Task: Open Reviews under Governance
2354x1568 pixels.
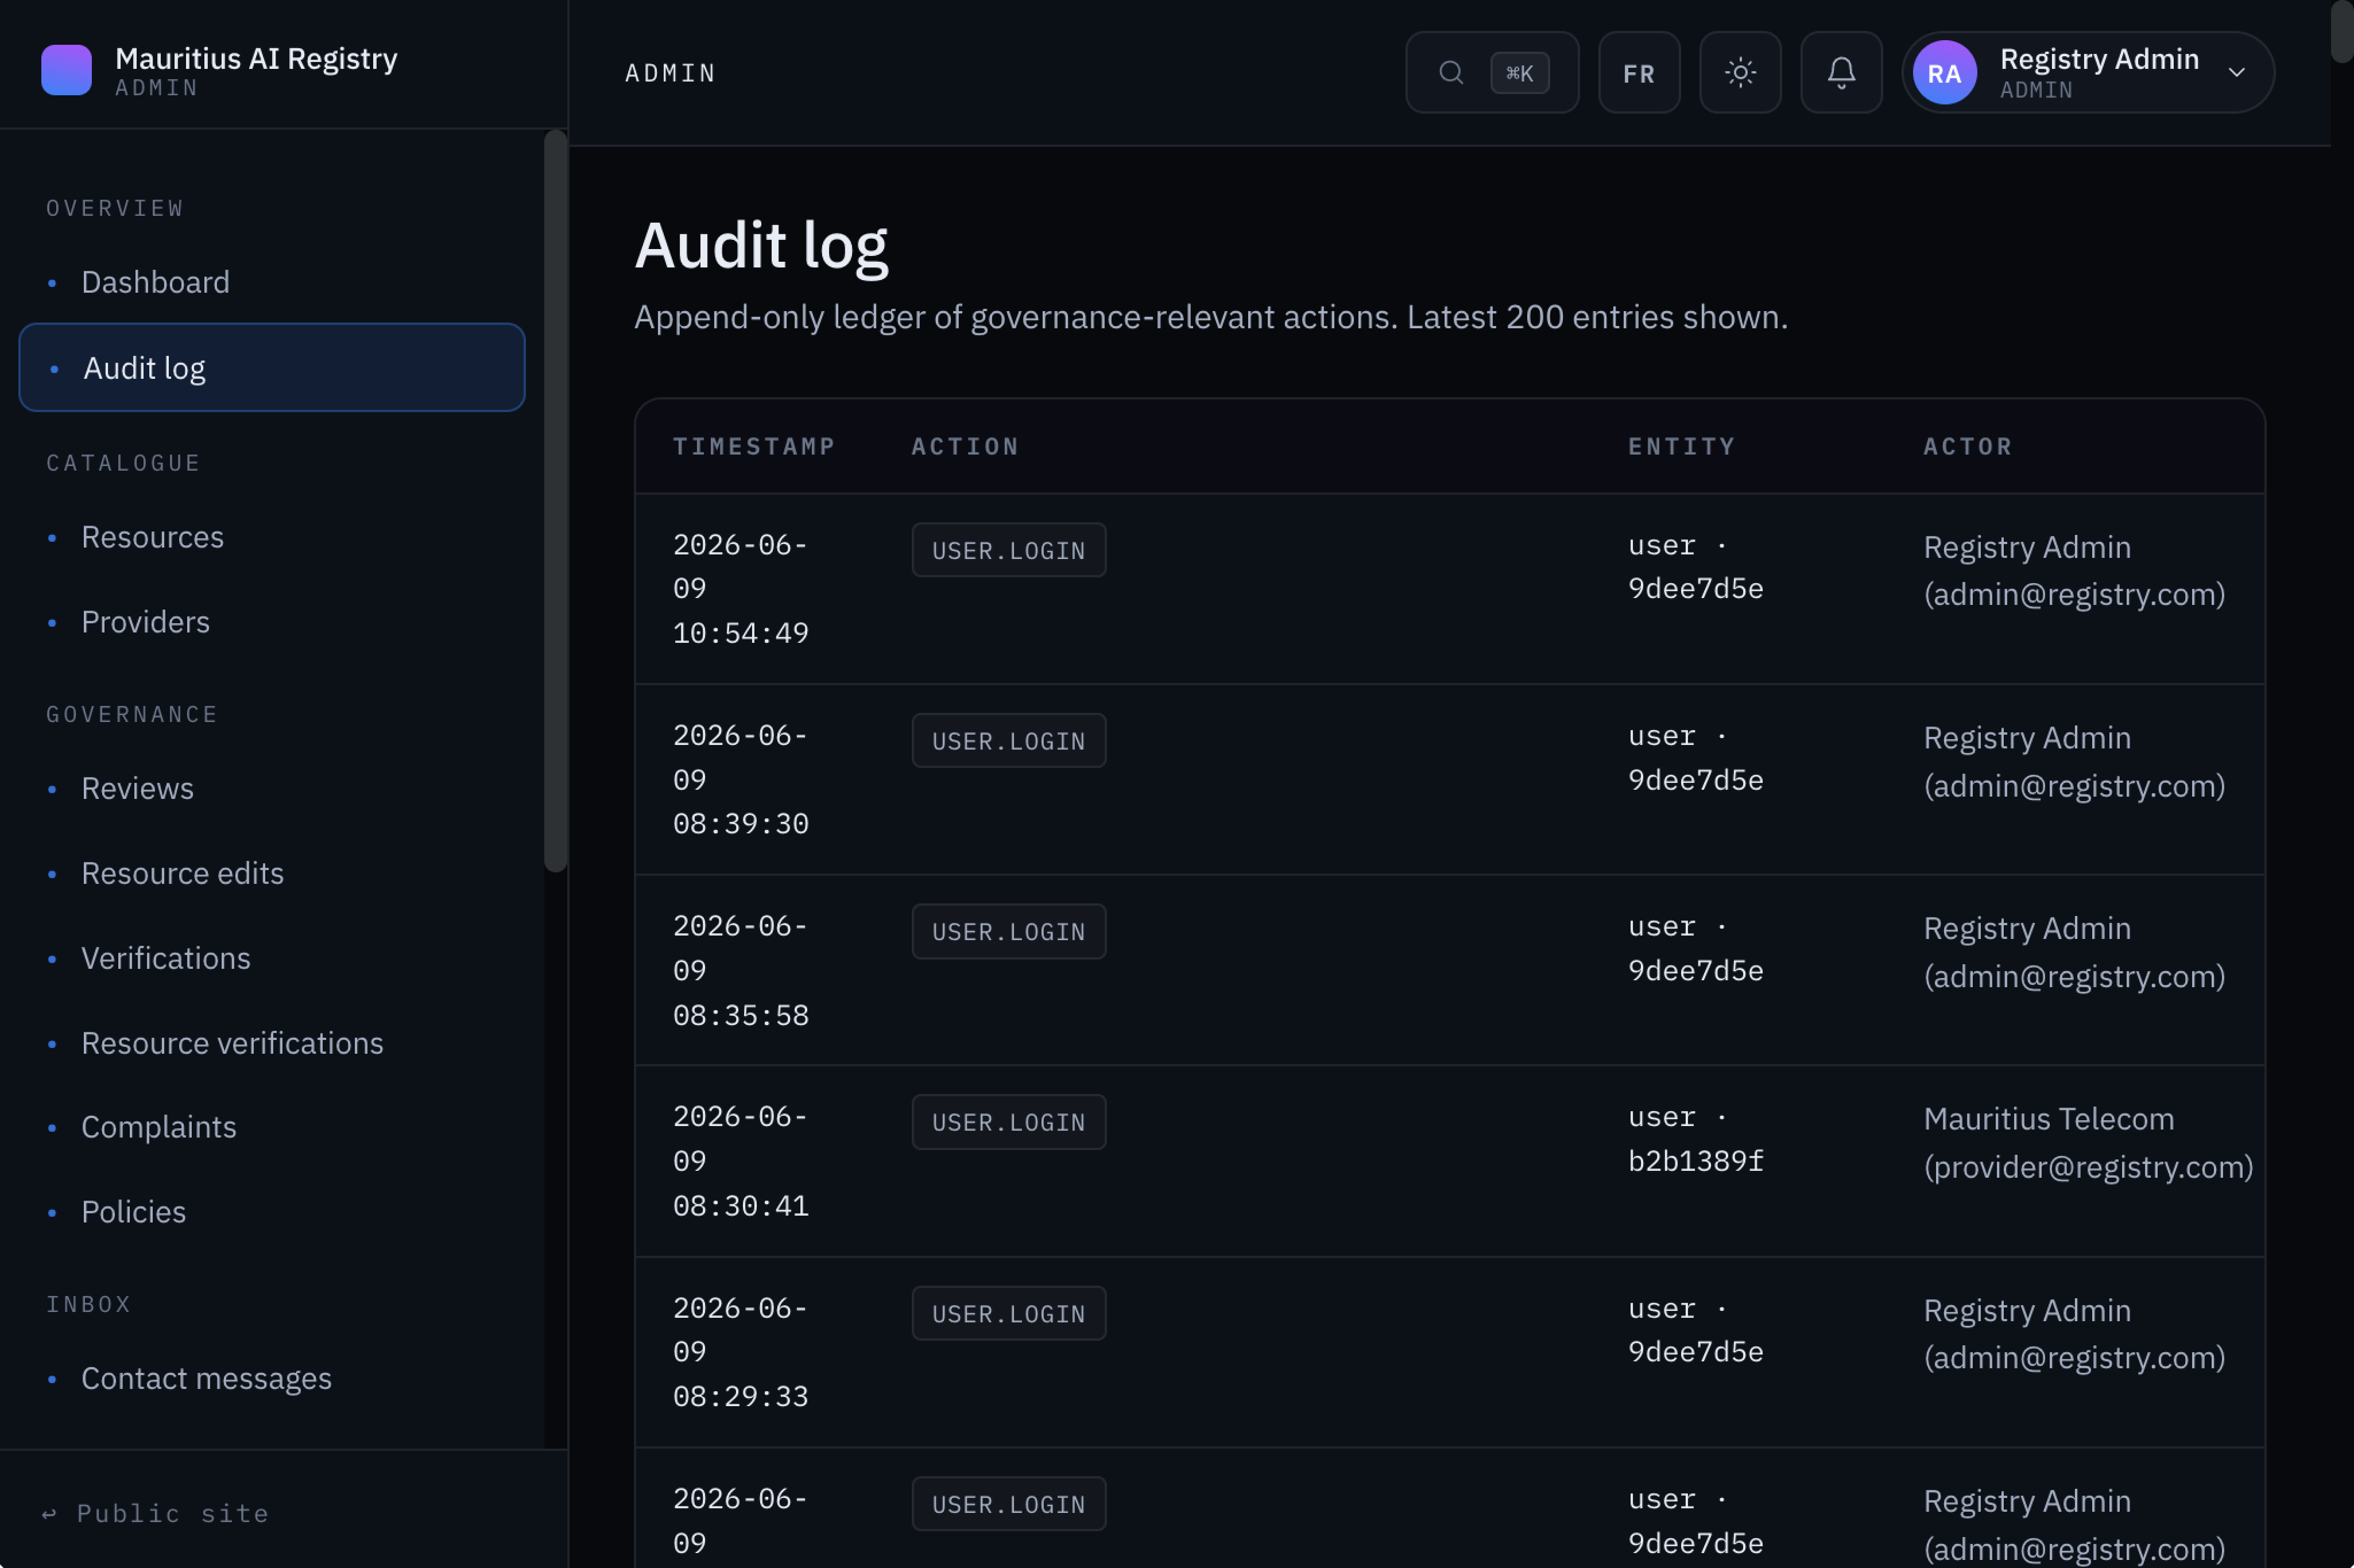Action: 271,789
